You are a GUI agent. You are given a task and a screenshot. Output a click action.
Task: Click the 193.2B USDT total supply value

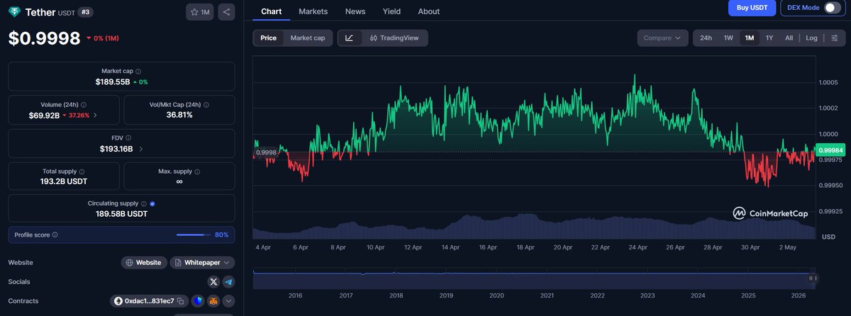[x=64, y=181]
